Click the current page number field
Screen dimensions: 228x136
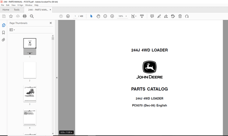[x=75, y=16]
